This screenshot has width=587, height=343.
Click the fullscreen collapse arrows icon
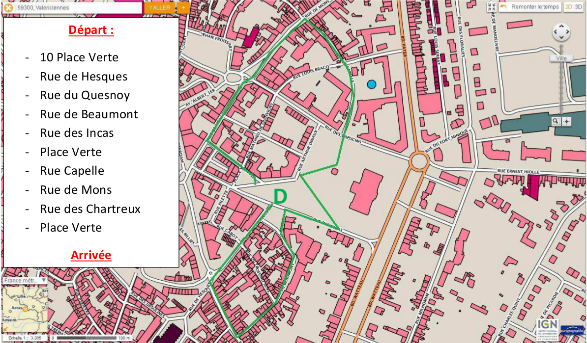(492, 7)
